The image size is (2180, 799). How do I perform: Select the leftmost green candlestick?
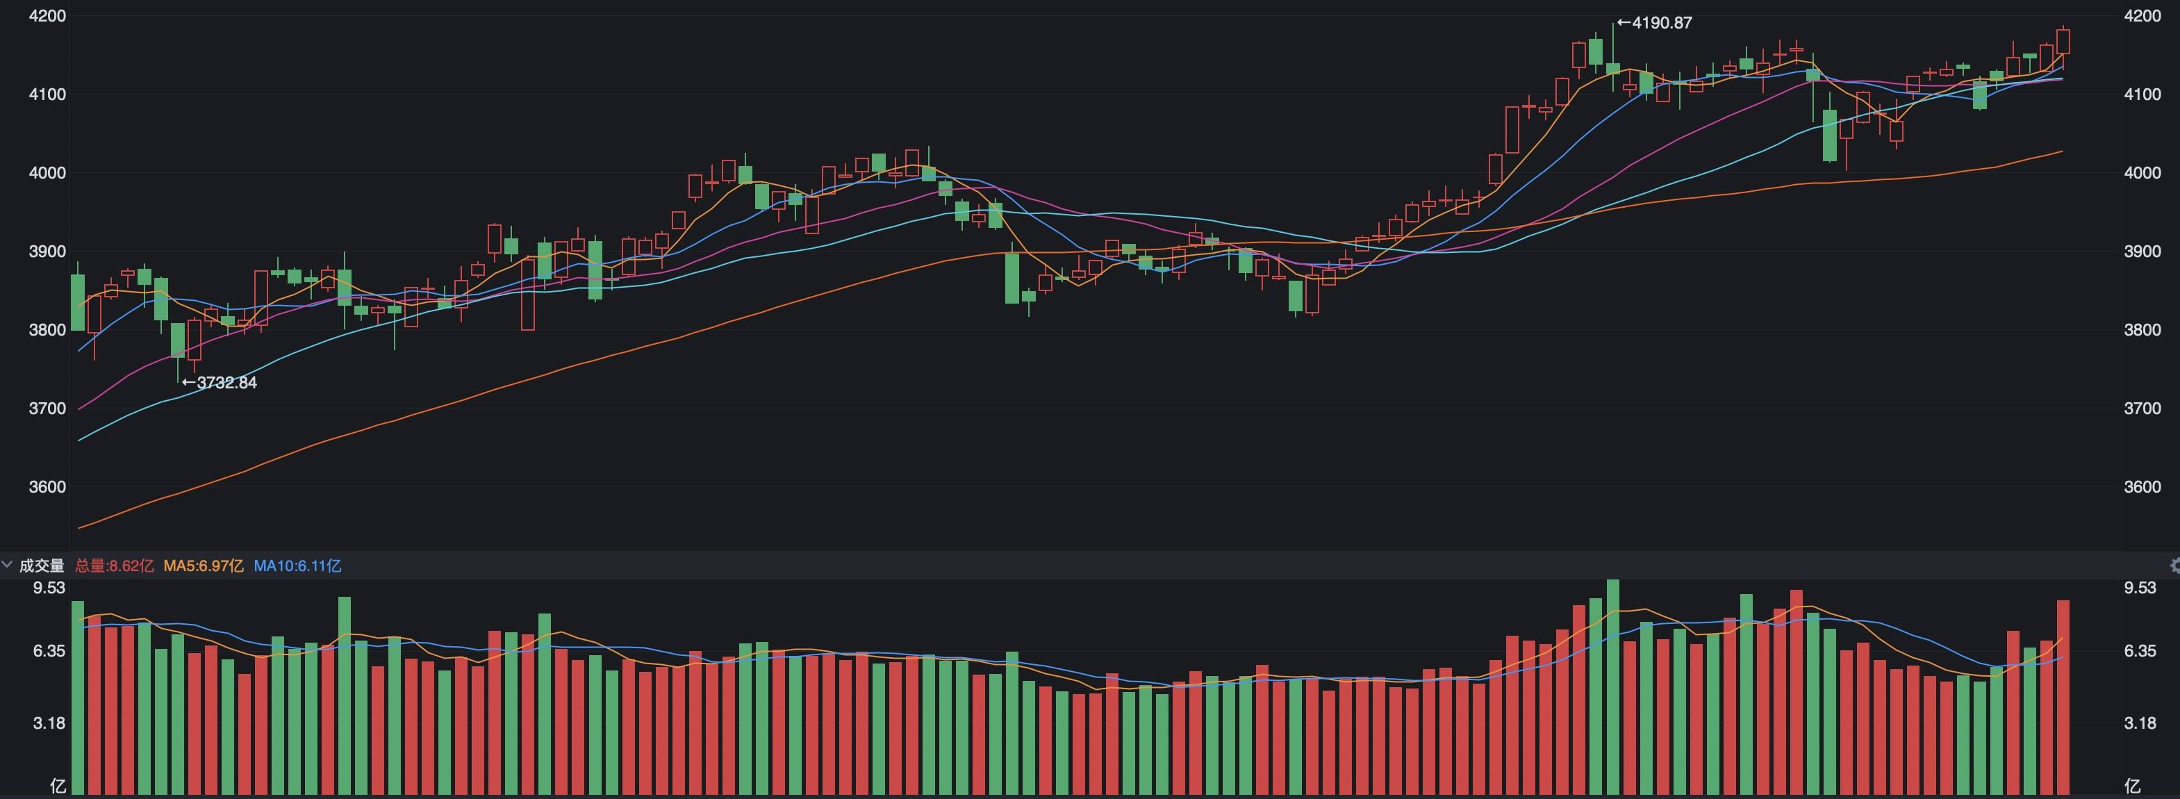pos(78,302)
